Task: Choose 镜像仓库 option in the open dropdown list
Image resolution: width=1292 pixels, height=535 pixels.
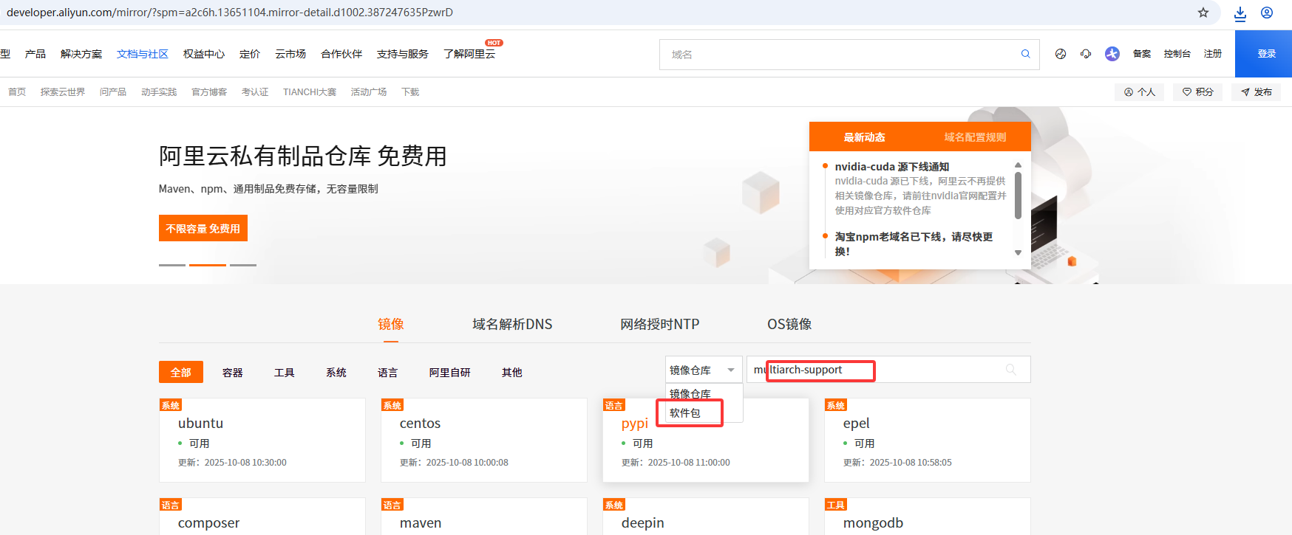Action: click(690, 394)
